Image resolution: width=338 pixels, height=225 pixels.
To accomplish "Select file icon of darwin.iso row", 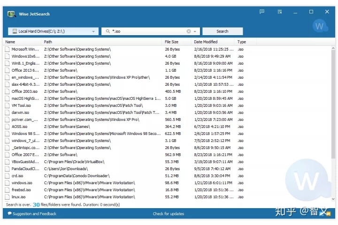I will [x=8, y=112].
